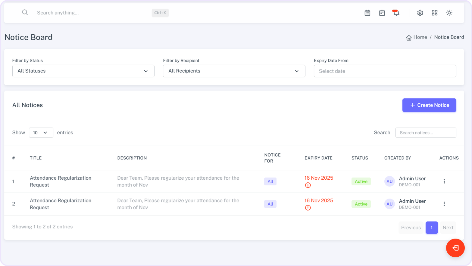Click the Expiry Date From field

tap(385, 71)
